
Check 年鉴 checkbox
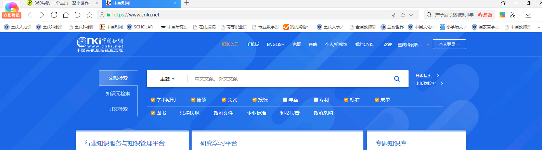pyautogui.click(x=285, y=100)
